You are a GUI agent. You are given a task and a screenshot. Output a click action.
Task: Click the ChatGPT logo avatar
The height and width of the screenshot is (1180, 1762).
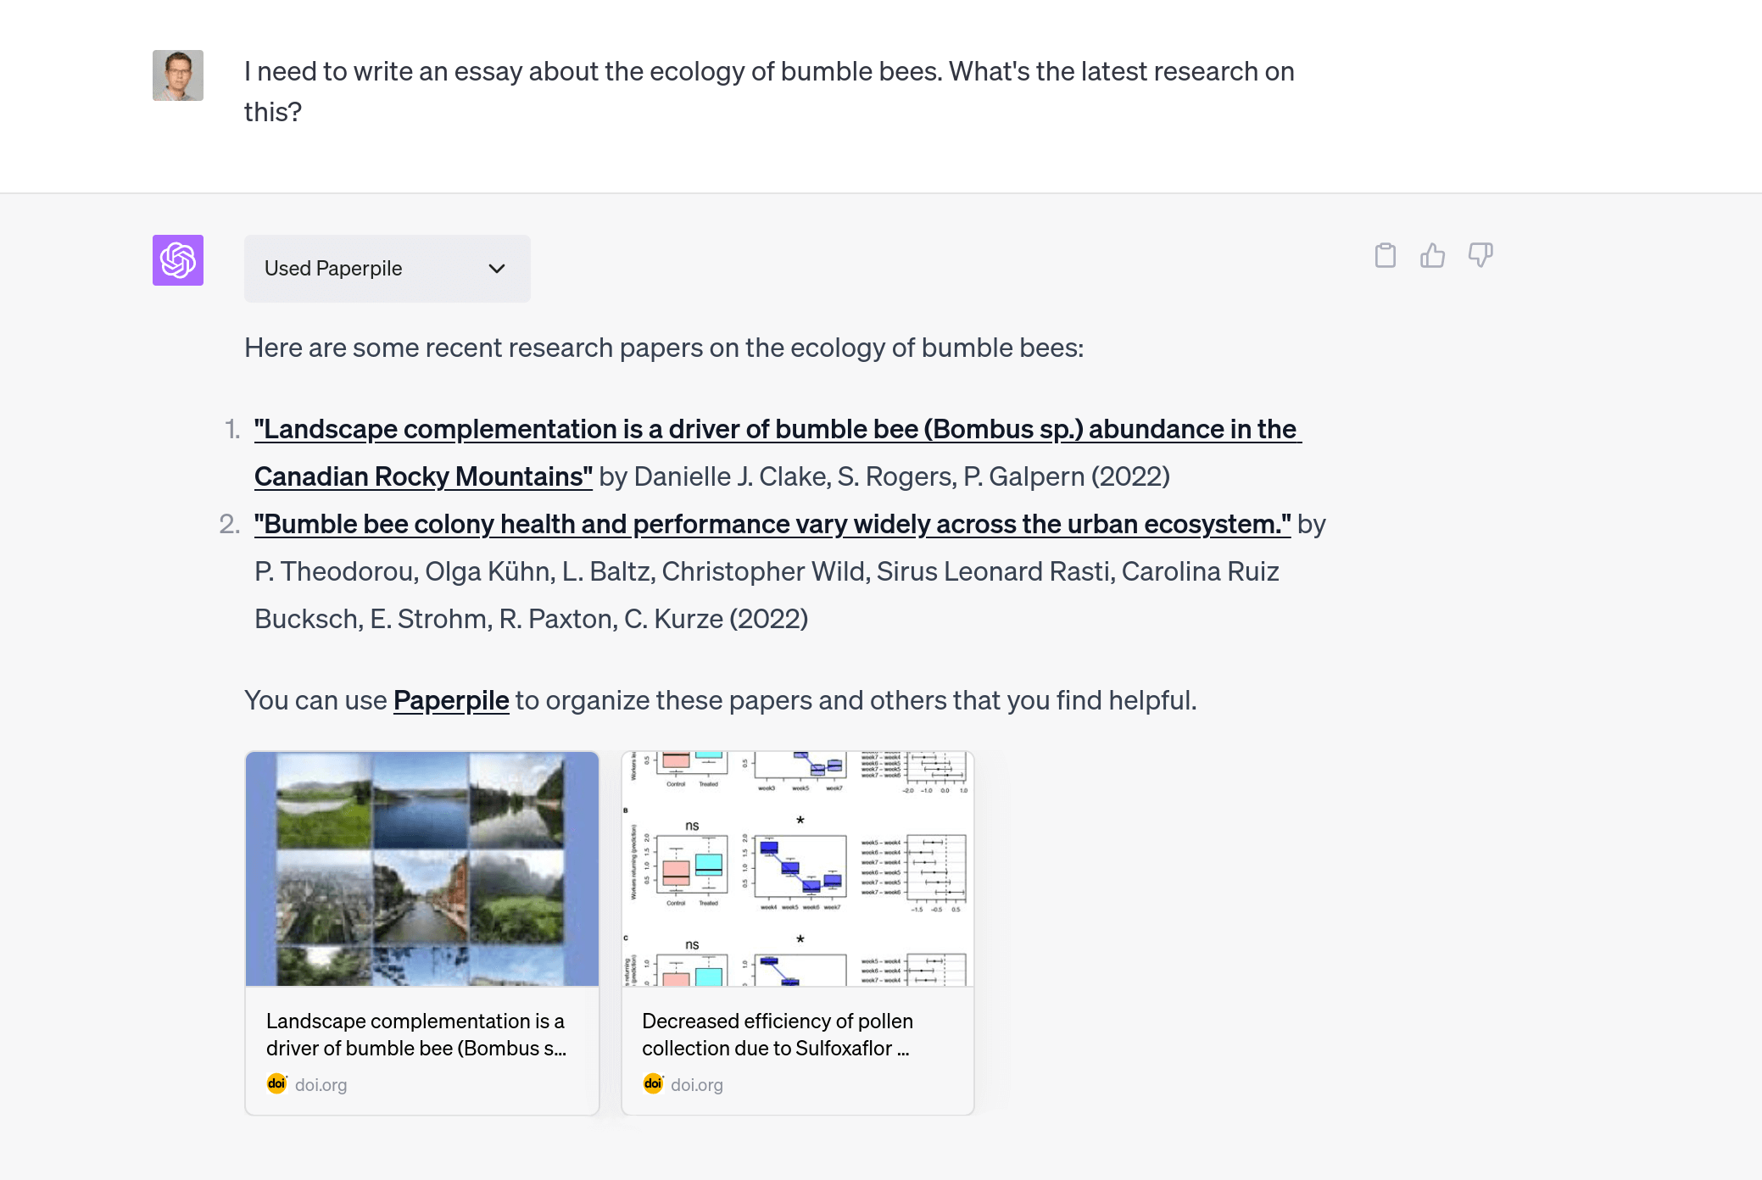point(177,261)
